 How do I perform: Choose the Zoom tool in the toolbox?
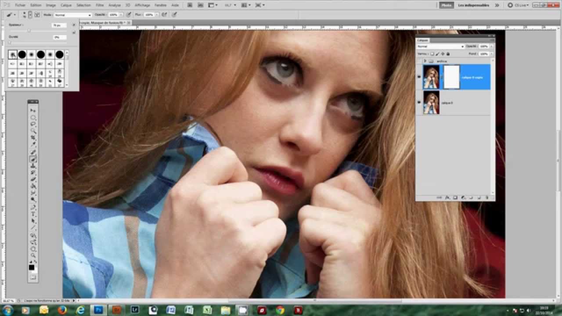coord(33,255)
